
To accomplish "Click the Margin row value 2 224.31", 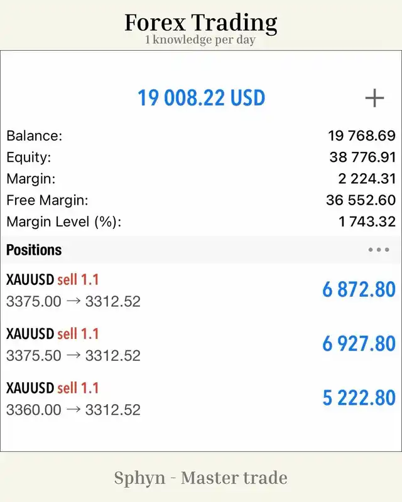I will (x=367, y=179).
